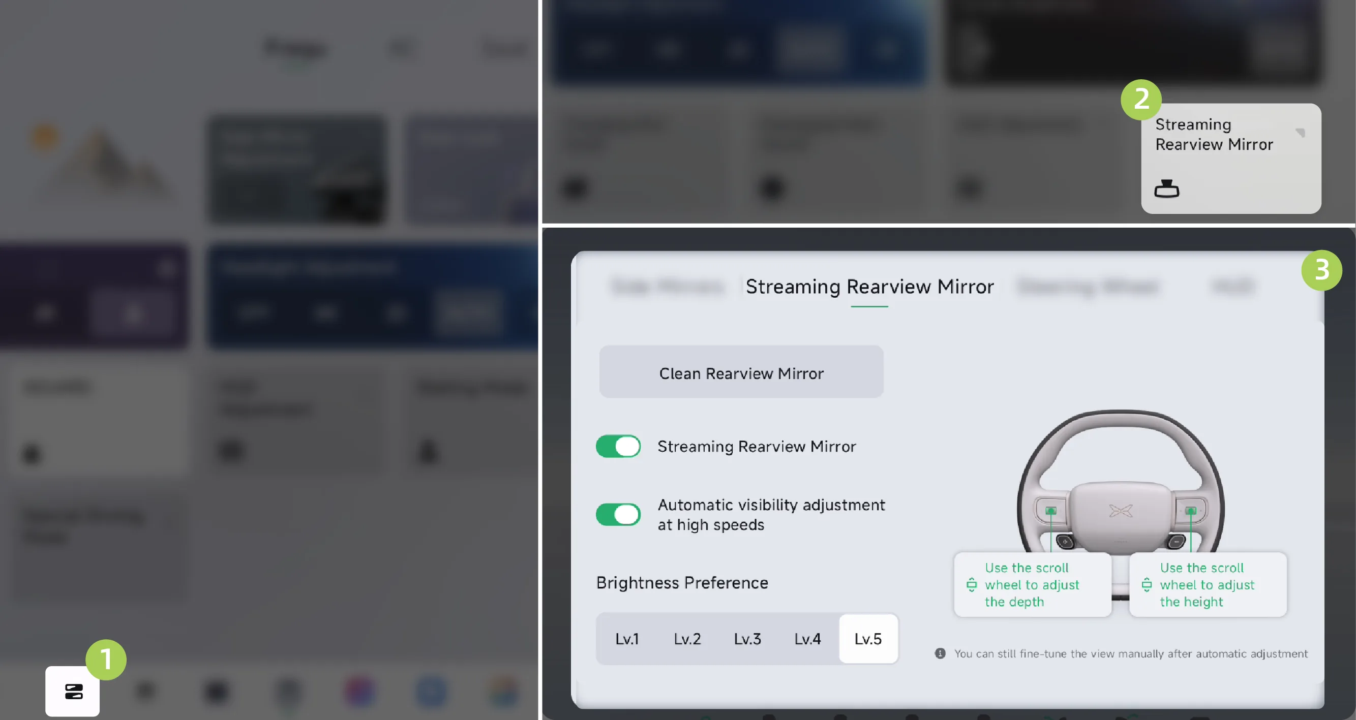The image size is (1356, 720).
Task: Click the left scroll wheel on steering wheel image
Action: point(1051,511)
